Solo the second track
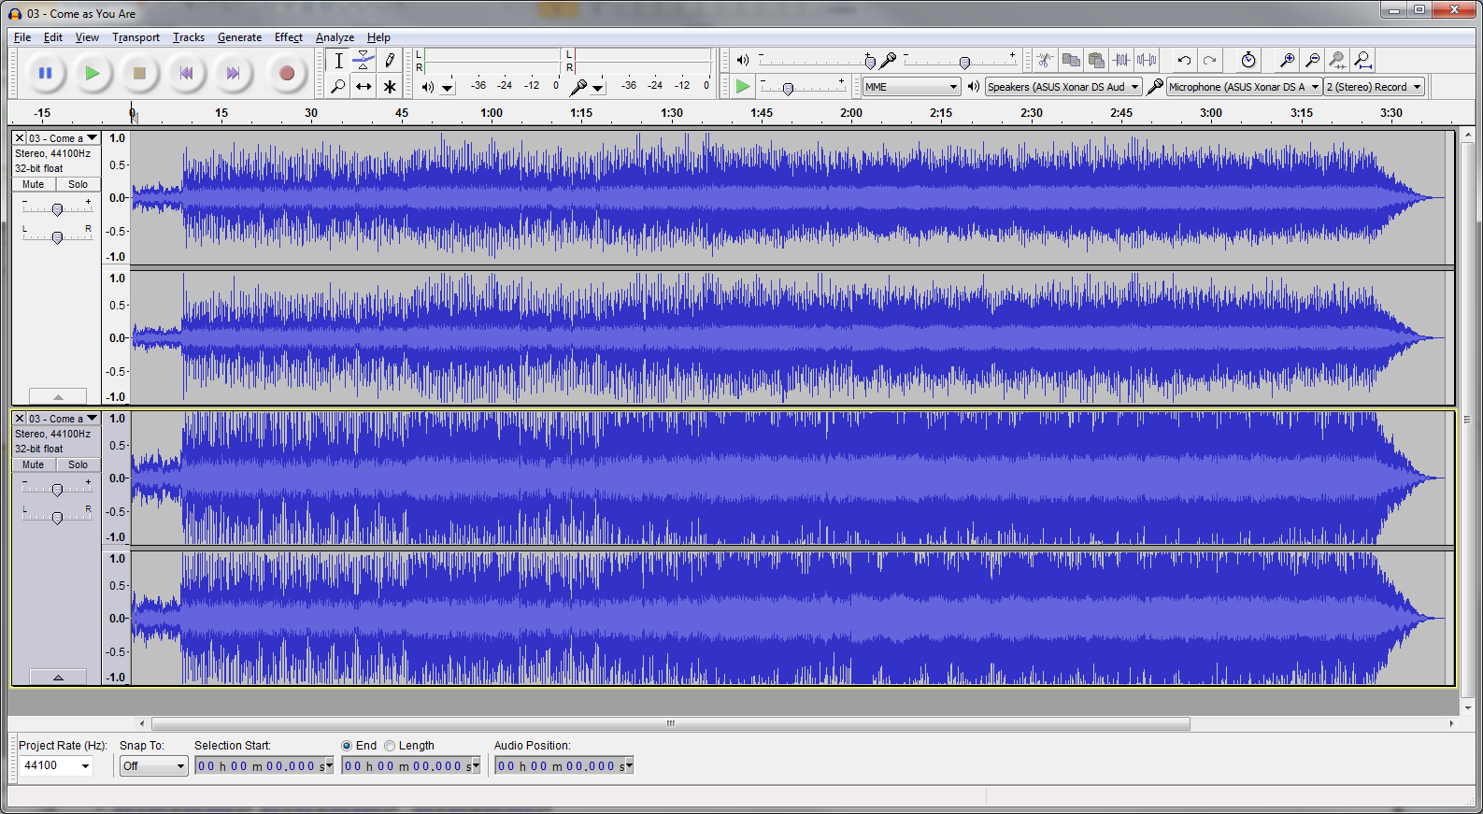This screenshot has height=814, width=1483. pos(78,464)
